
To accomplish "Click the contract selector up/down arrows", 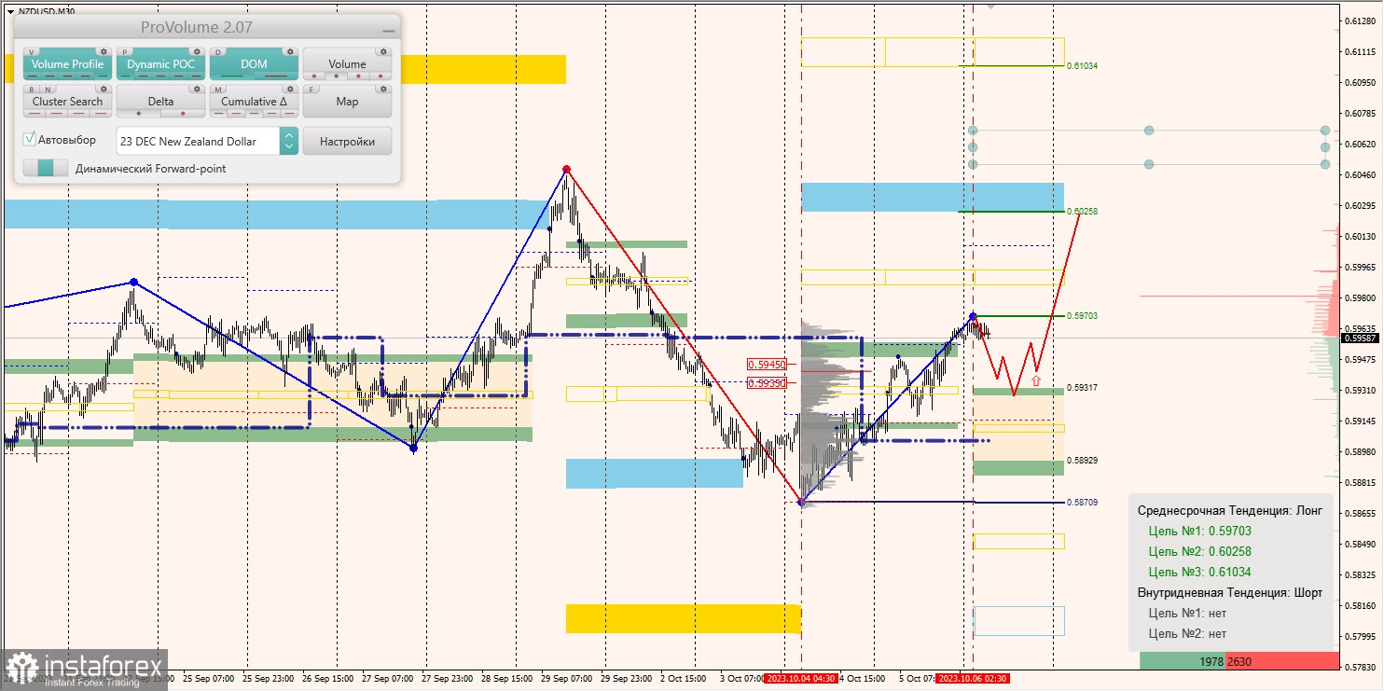I will click(289, 141).
